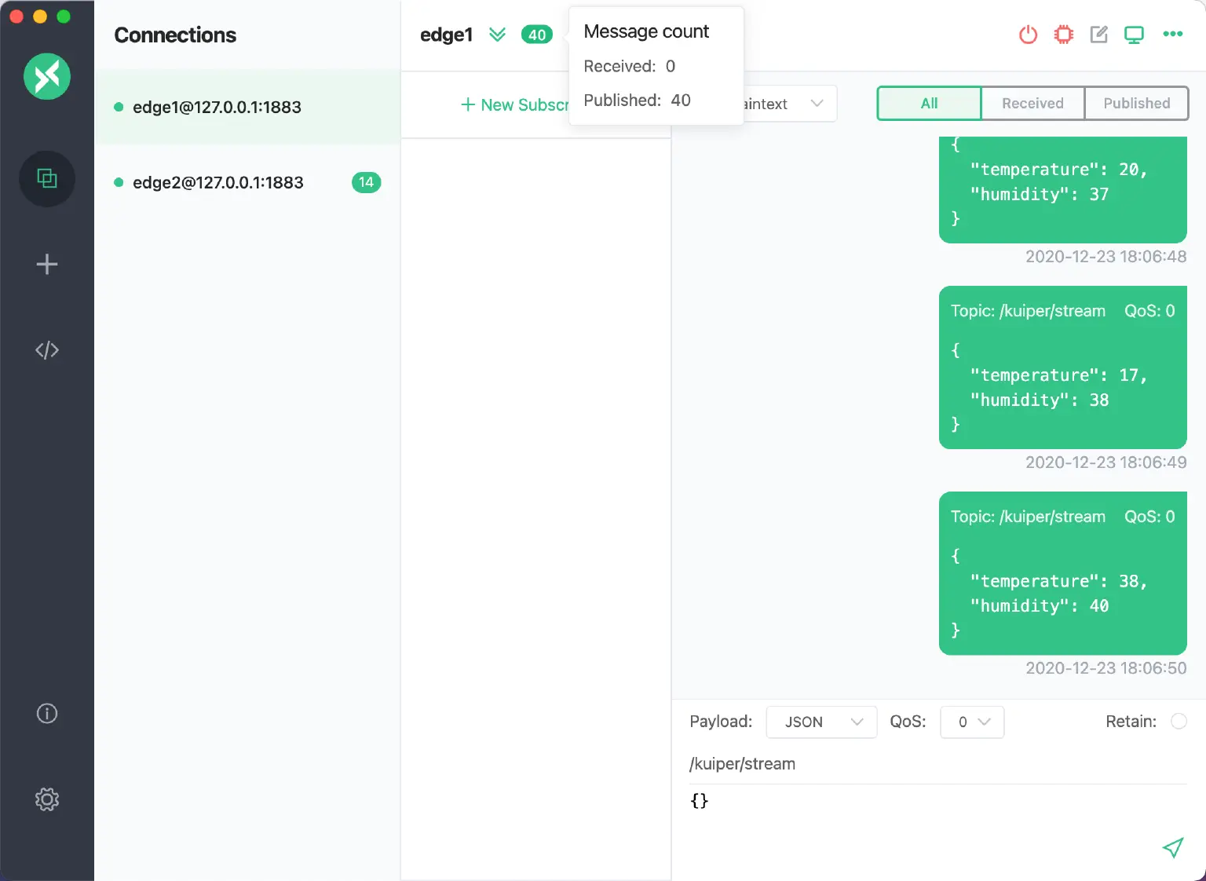Image resolution: width=1206 pixels, height=881 pixels.
Task: Click the edit connection pencil icon
Action: pyautogui.click(x=1098, y=35)
